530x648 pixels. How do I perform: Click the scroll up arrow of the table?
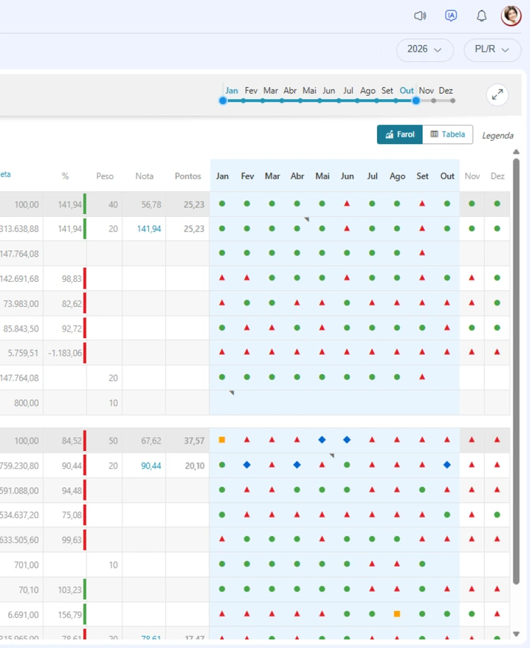516,152
